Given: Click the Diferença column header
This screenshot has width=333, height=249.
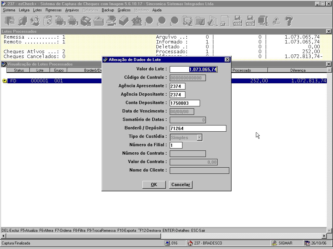Looking at the screenshot, I should [x=298, y=70].
